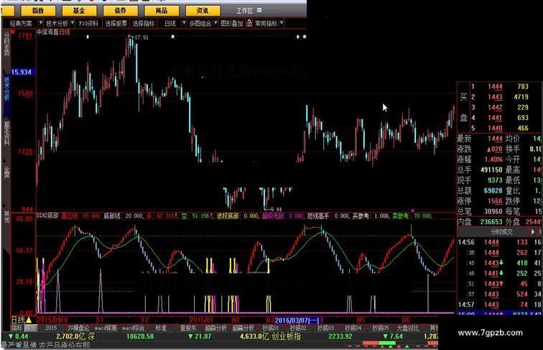Open the 基金 market category
543x350 pixels.
pyautogui.click(x=79, y=11)
